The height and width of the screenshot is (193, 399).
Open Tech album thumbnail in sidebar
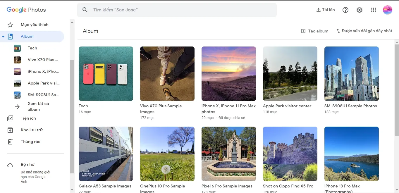[x=17, y=48]
